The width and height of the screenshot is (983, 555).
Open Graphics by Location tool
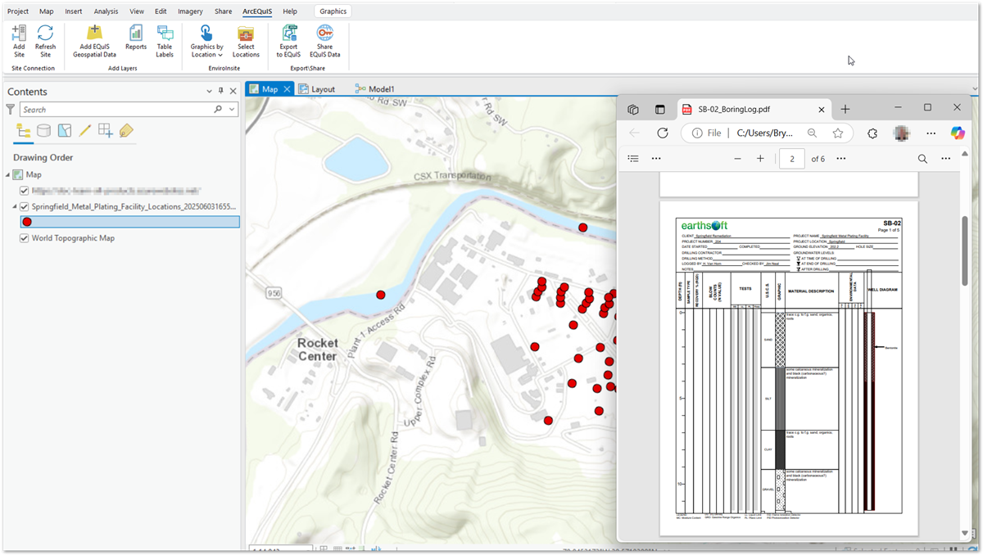[x=207, y=41]
